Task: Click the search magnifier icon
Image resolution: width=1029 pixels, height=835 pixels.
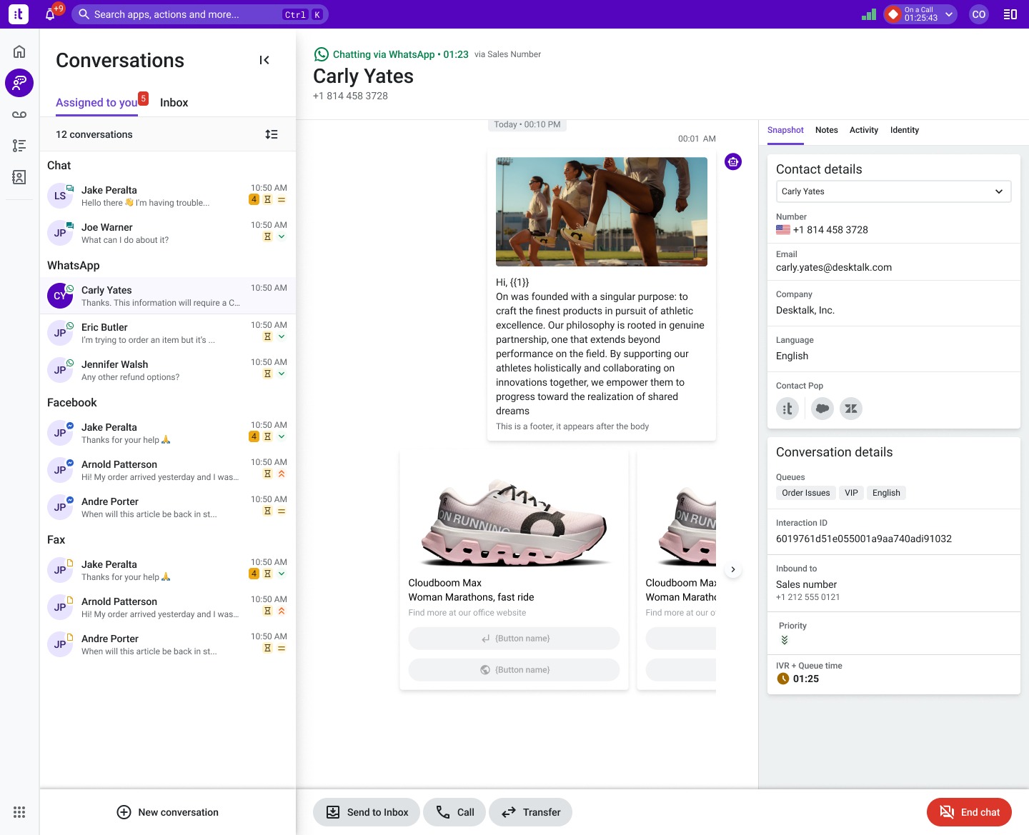Action: (84, 14)
